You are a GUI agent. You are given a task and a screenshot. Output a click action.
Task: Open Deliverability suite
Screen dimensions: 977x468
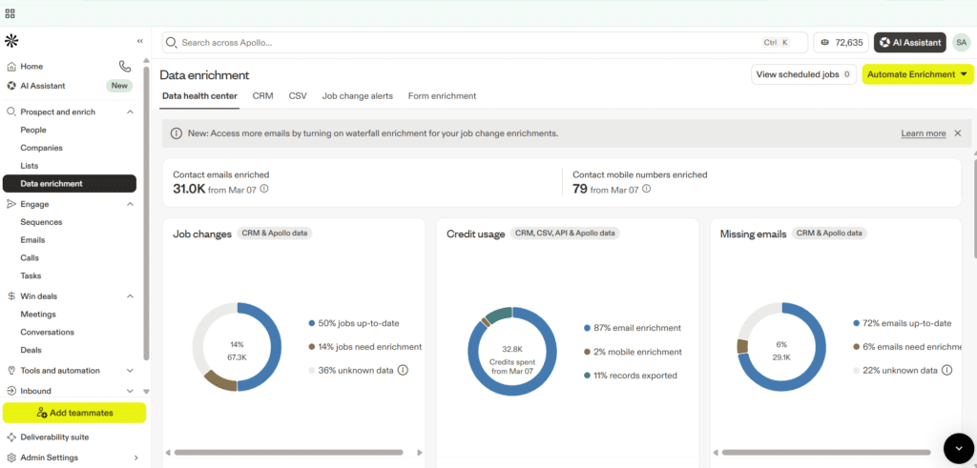tap(54, 437)
